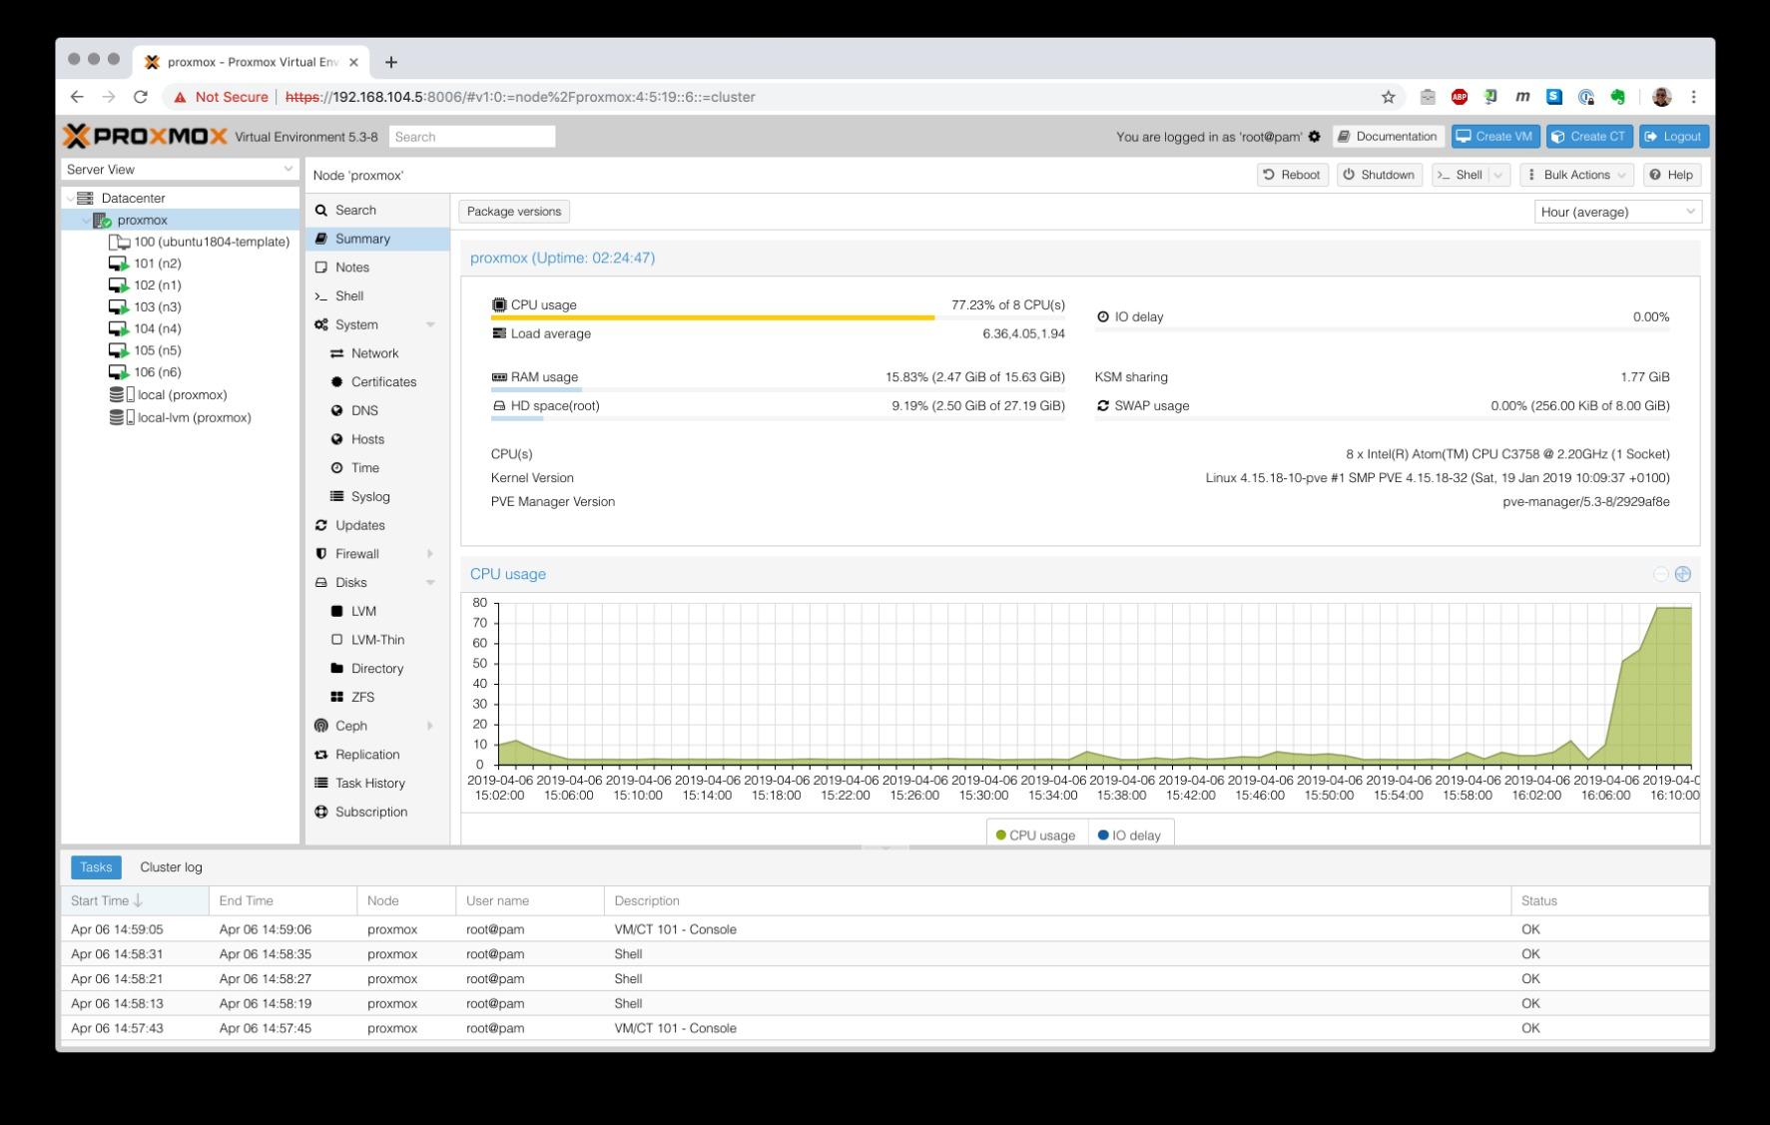Viewport: 1770px width, 1125px height.
Task: Open the Updates section
Action: coord(377,525)
